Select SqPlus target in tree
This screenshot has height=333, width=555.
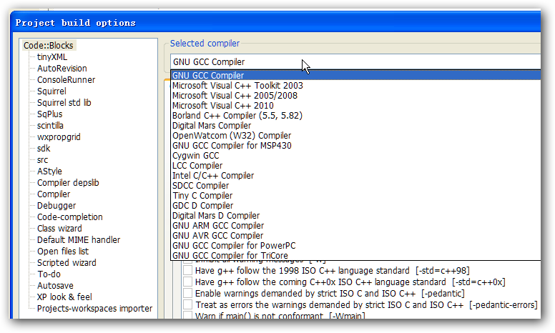(50, 114)
